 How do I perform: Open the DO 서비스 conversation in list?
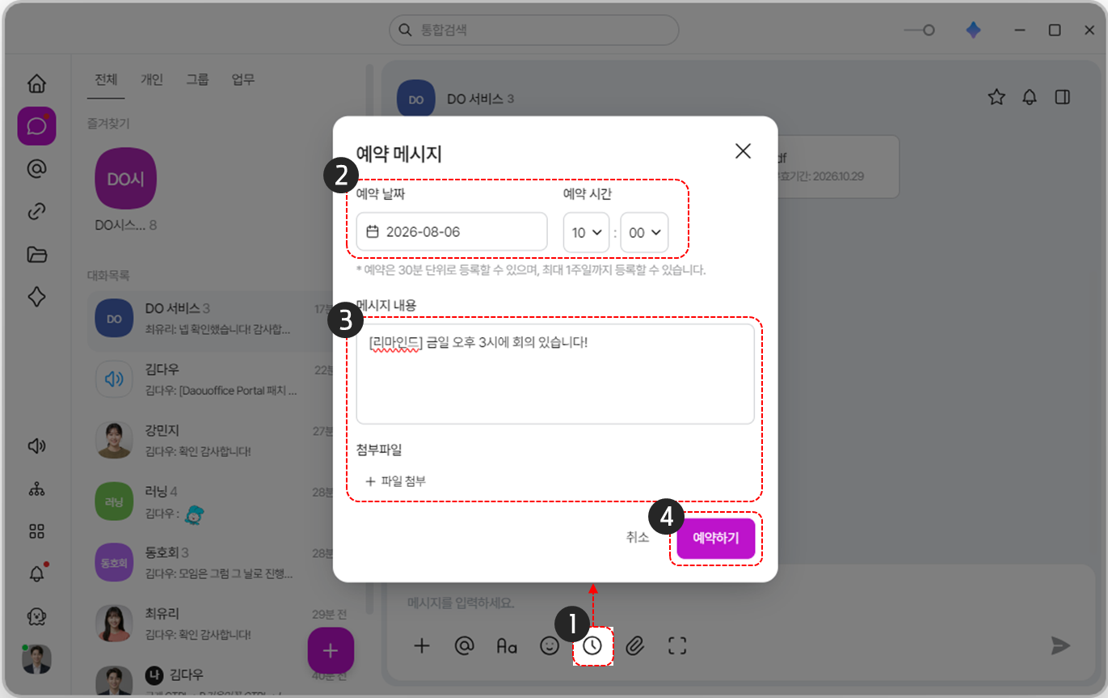tap(210, 319)
